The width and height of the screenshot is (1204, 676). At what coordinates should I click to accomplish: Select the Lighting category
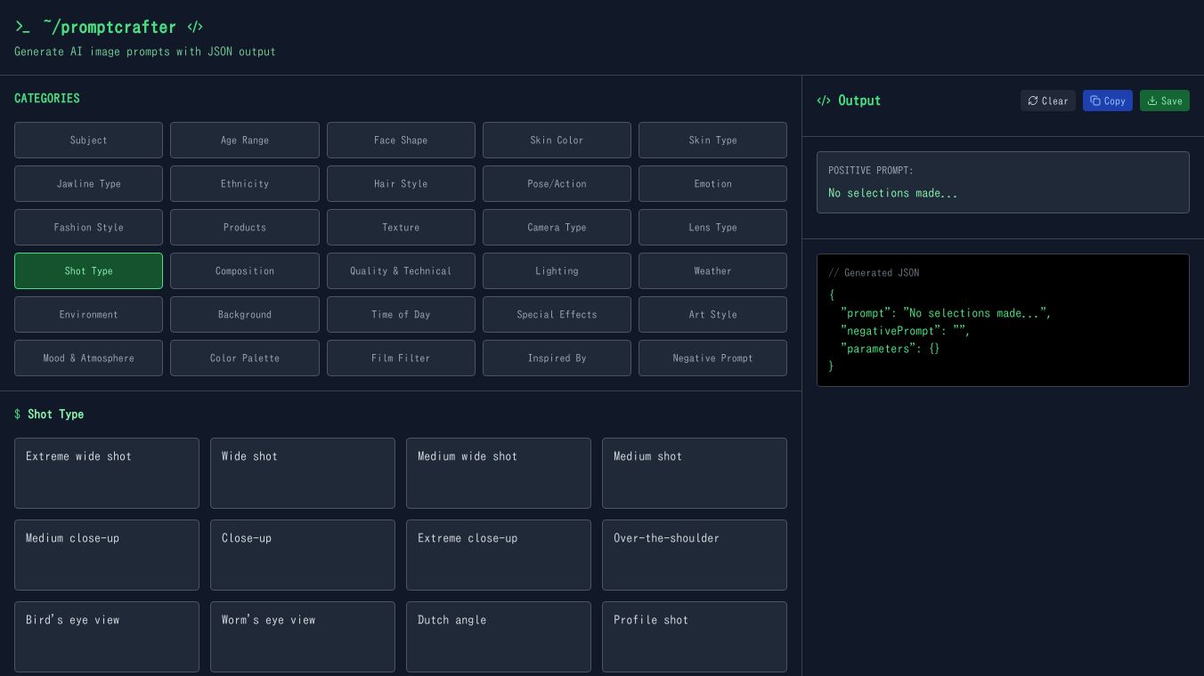click(557, 270)
